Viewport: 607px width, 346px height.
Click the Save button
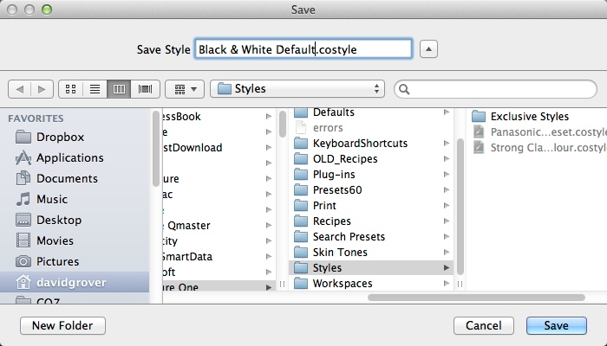tap(557, 325)
